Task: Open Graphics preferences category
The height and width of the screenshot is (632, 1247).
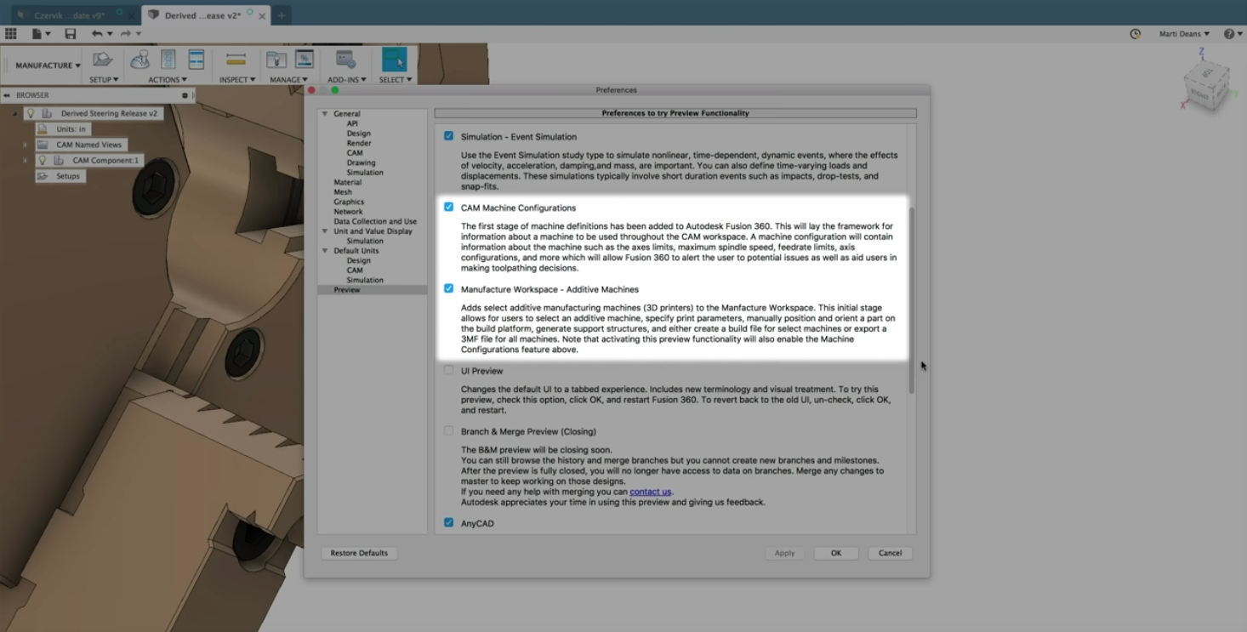Action: point(349,202)
